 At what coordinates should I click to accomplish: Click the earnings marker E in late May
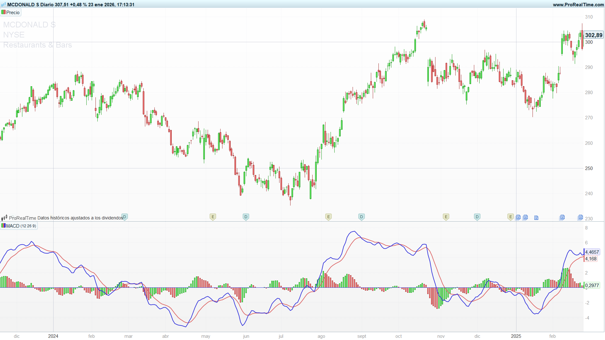click(x=213, y=217)
